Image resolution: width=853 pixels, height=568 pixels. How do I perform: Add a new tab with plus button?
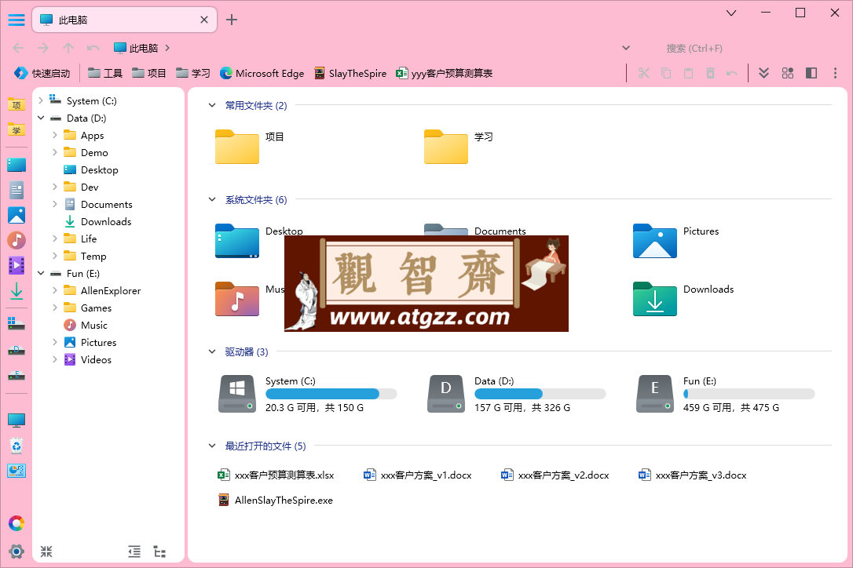click(232, 20)
